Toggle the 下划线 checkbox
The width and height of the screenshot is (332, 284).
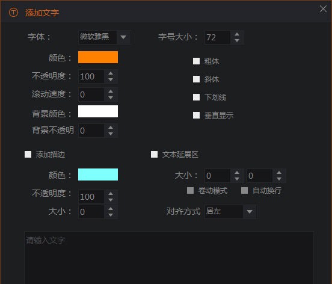pyautogui.click(x=196, y=97)
